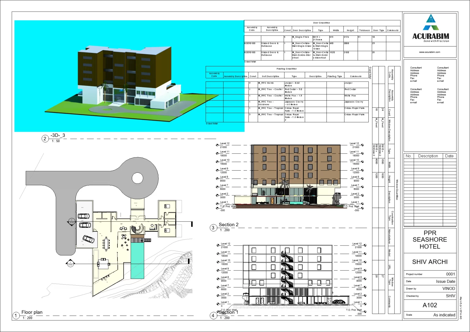Click the rotated Window Quantities schedule title
The image size is (470, 332).
(397, 190)
